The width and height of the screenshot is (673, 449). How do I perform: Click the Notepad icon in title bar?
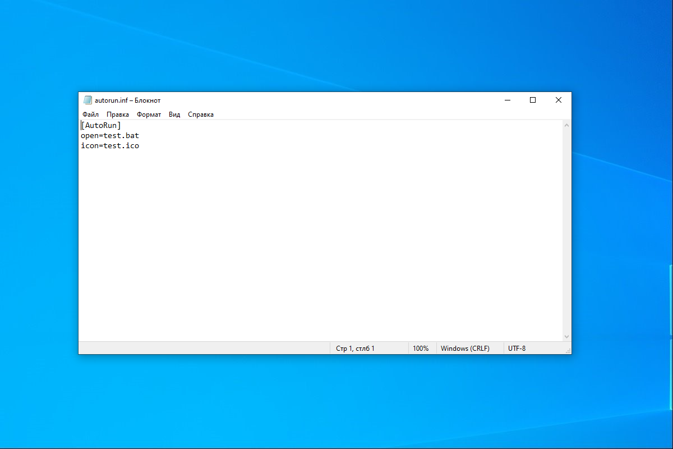point(87,100)
